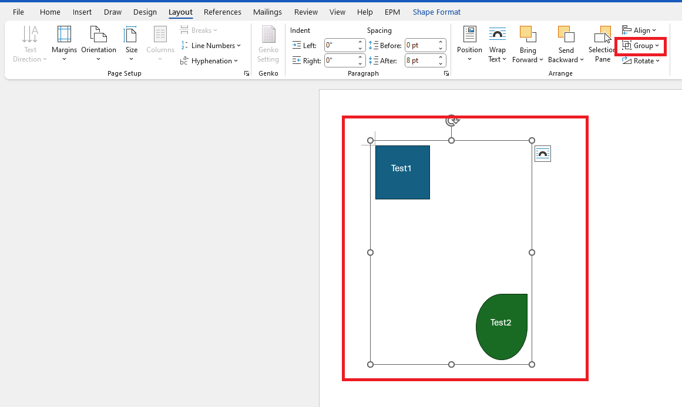Expand the Line Numbers dropdown
Viewport: 682px width, 407px height.
click(x=211, y=46)
